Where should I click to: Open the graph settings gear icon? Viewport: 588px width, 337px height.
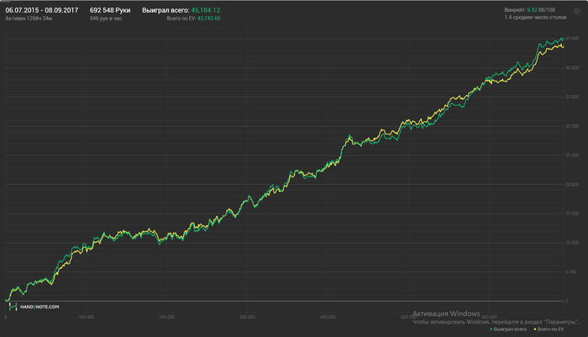[x=577, y=11]
